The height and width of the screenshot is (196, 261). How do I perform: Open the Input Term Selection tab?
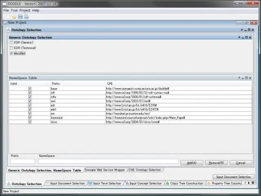pyautogui.click(x=105, y=183)
